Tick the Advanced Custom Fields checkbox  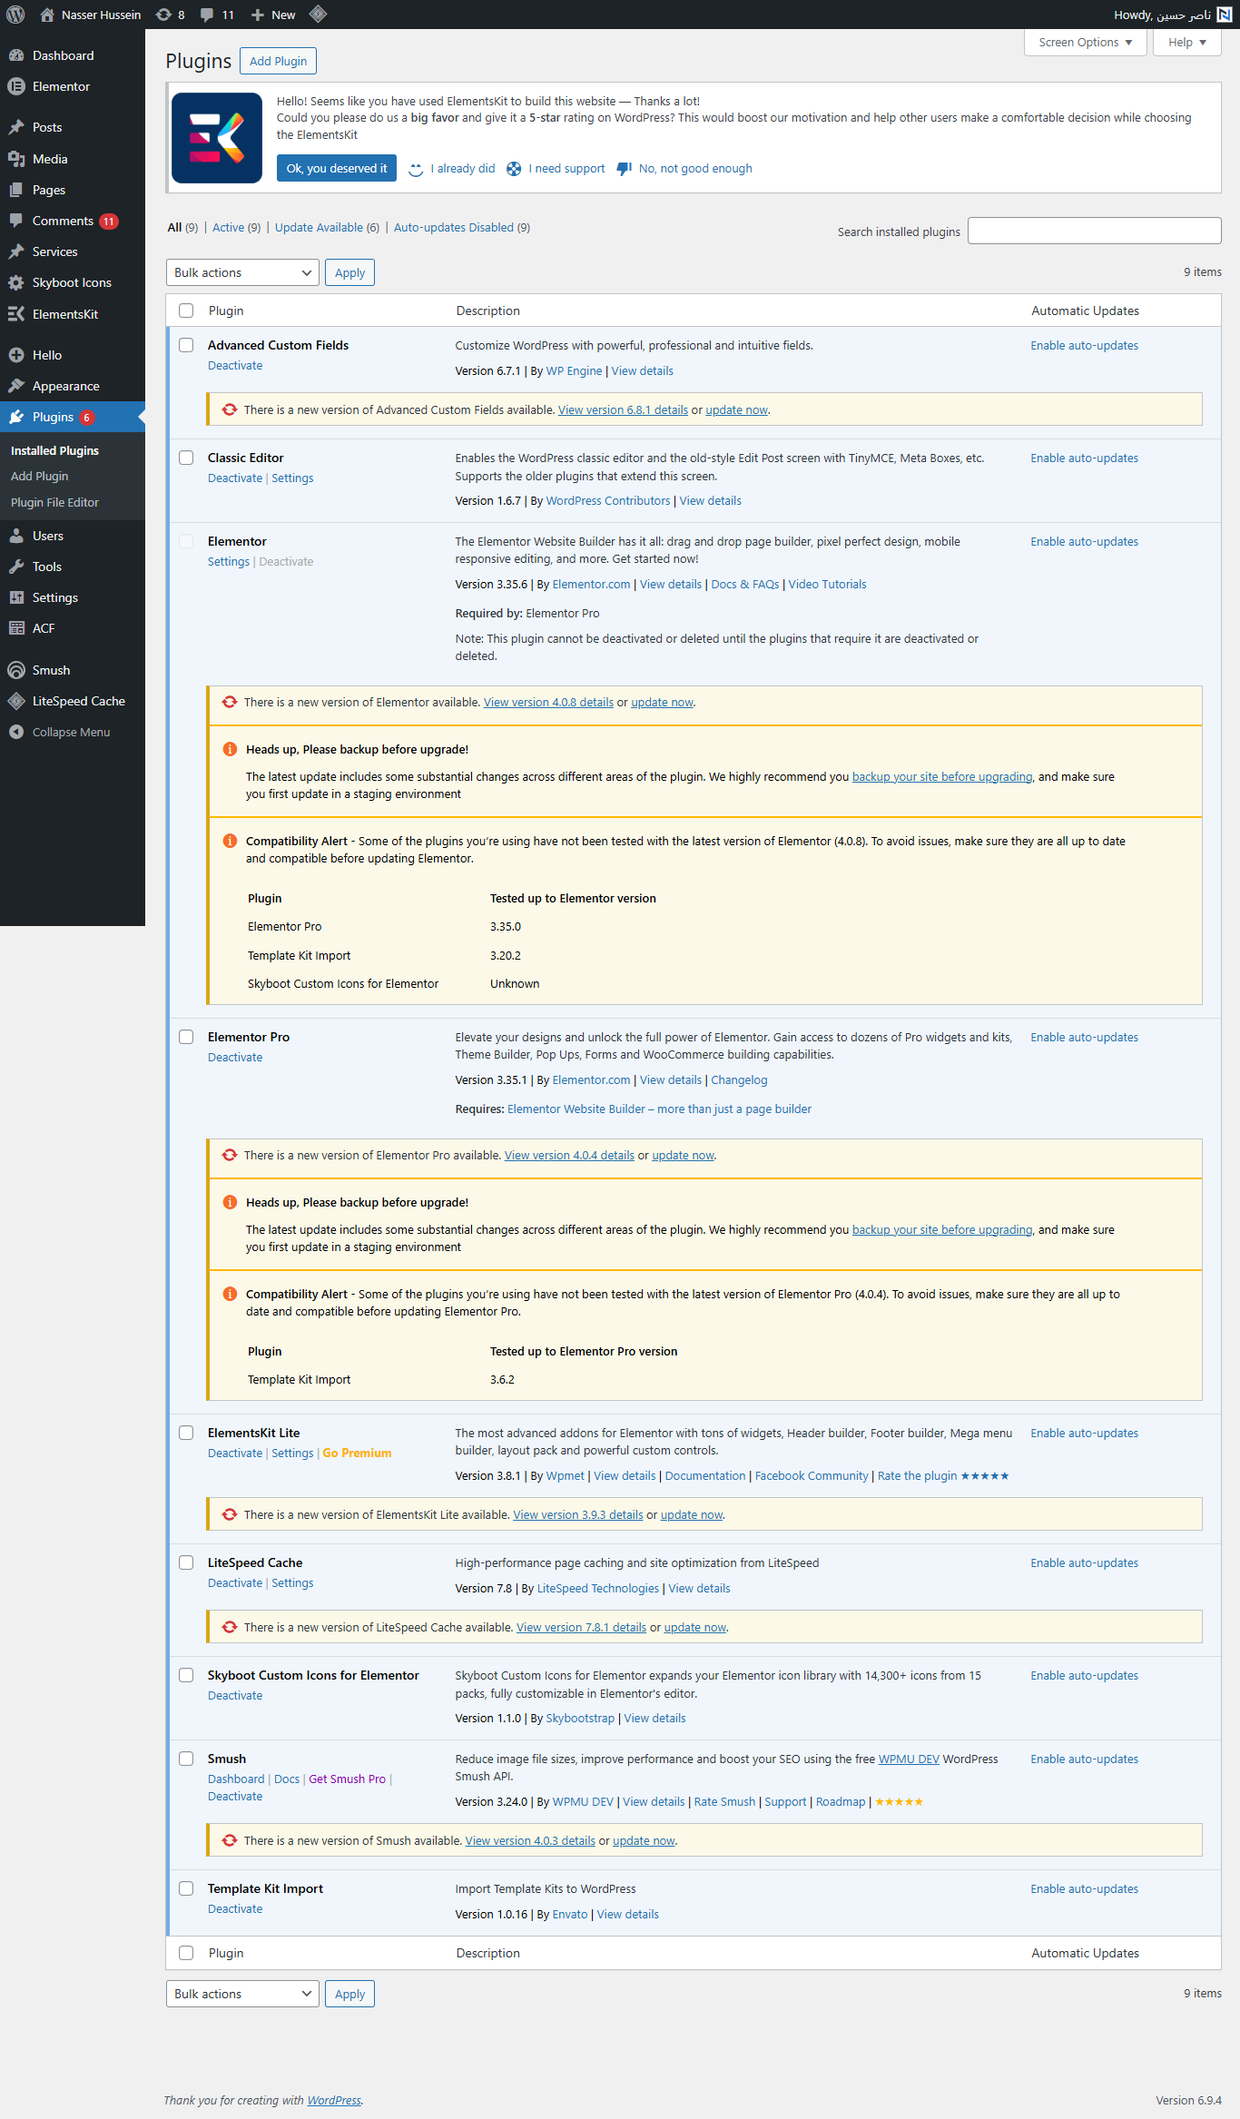coord(186,345)
